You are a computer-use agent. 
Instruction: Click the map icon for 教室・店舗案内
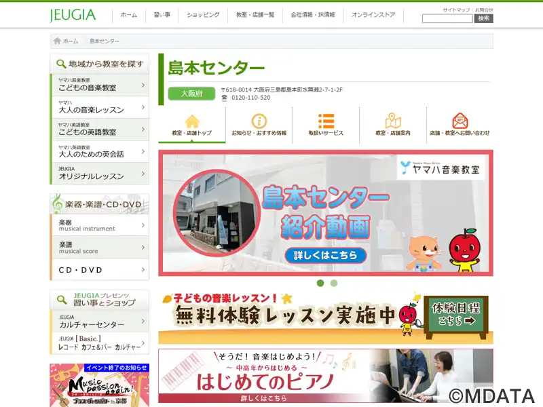point(393,121)
